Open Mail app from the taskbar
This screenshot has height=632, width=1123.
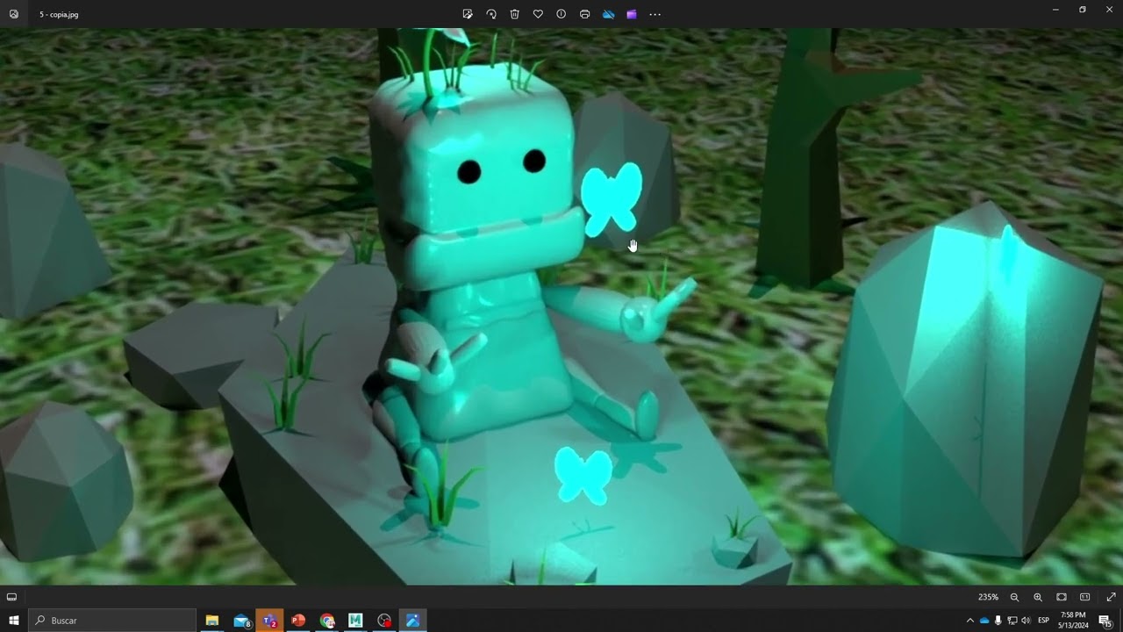241,621
